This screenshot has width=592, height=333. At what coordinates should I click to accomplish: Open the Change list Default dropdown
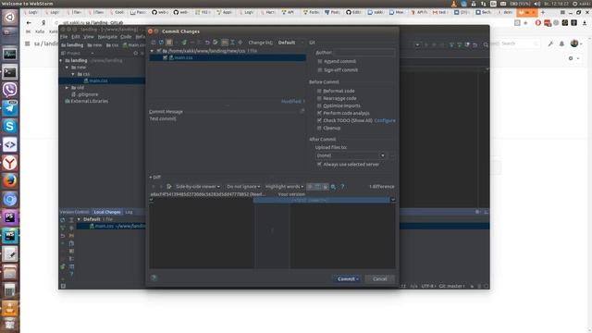click(290, 43)
